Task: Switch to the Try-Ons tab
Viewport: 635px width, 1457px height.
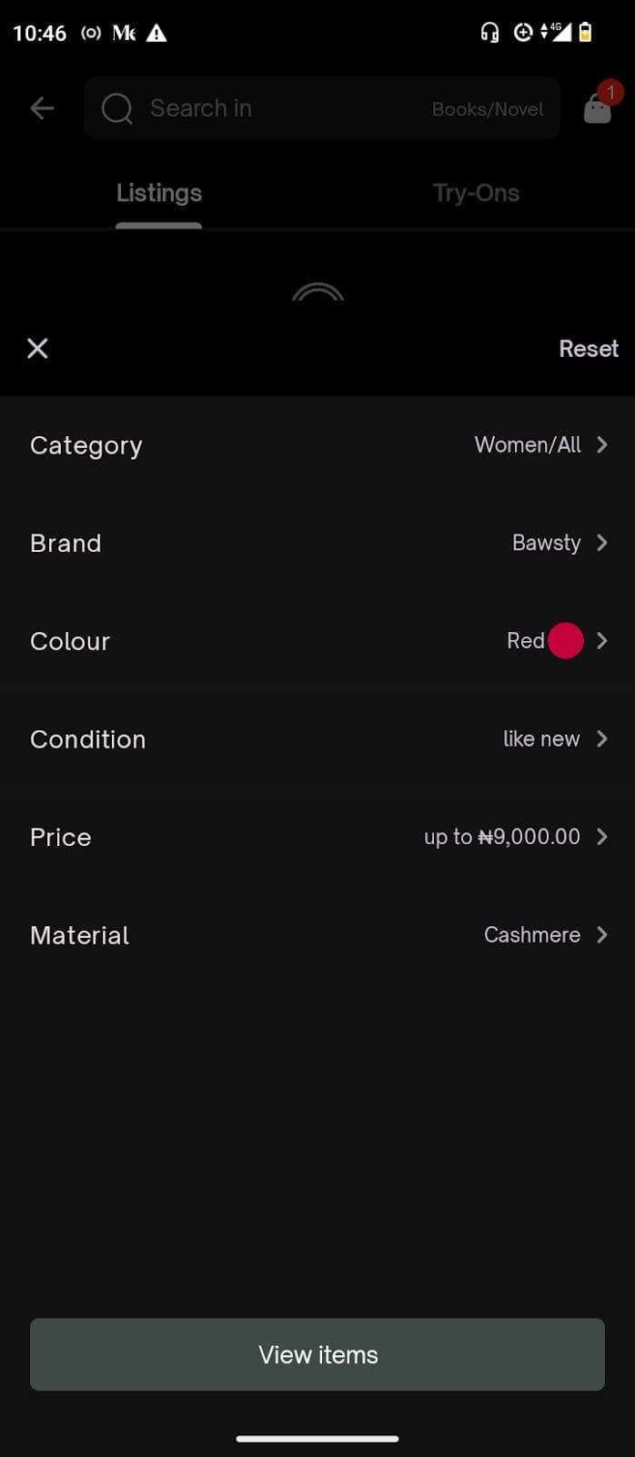Action: coord(476,193)
